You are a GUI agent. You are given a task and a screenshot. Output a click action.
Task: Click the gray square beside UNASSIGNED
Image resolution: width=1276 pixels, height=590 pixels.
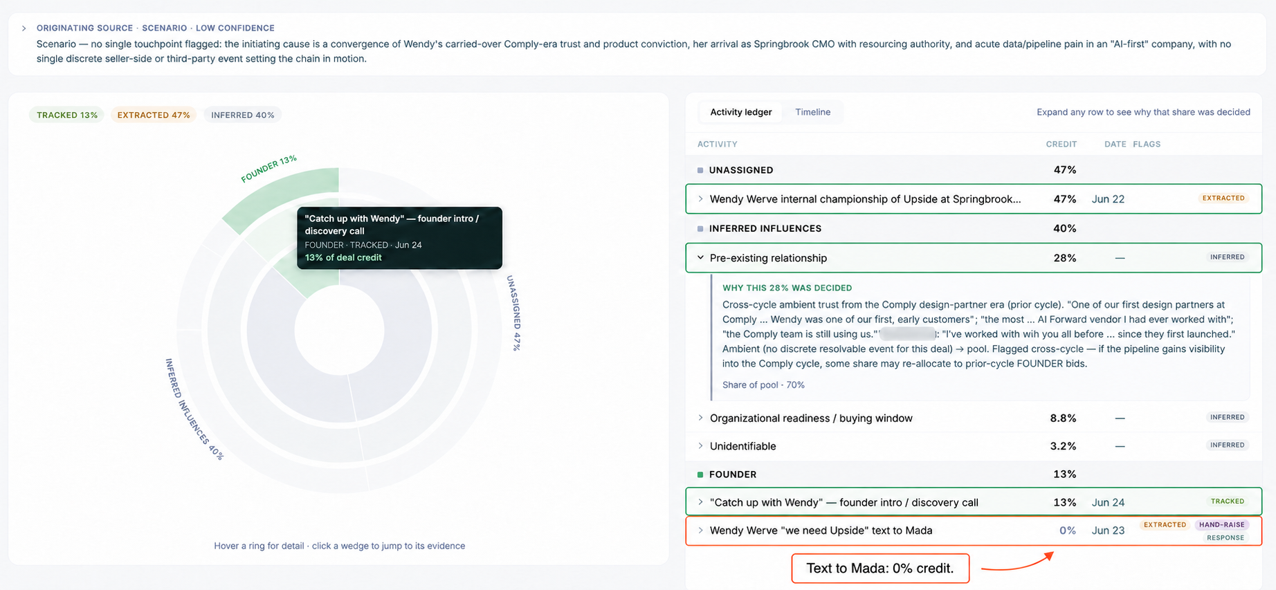700,170
